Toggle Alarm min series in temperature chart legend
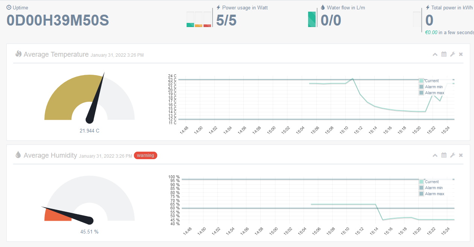 click(433, 87)
